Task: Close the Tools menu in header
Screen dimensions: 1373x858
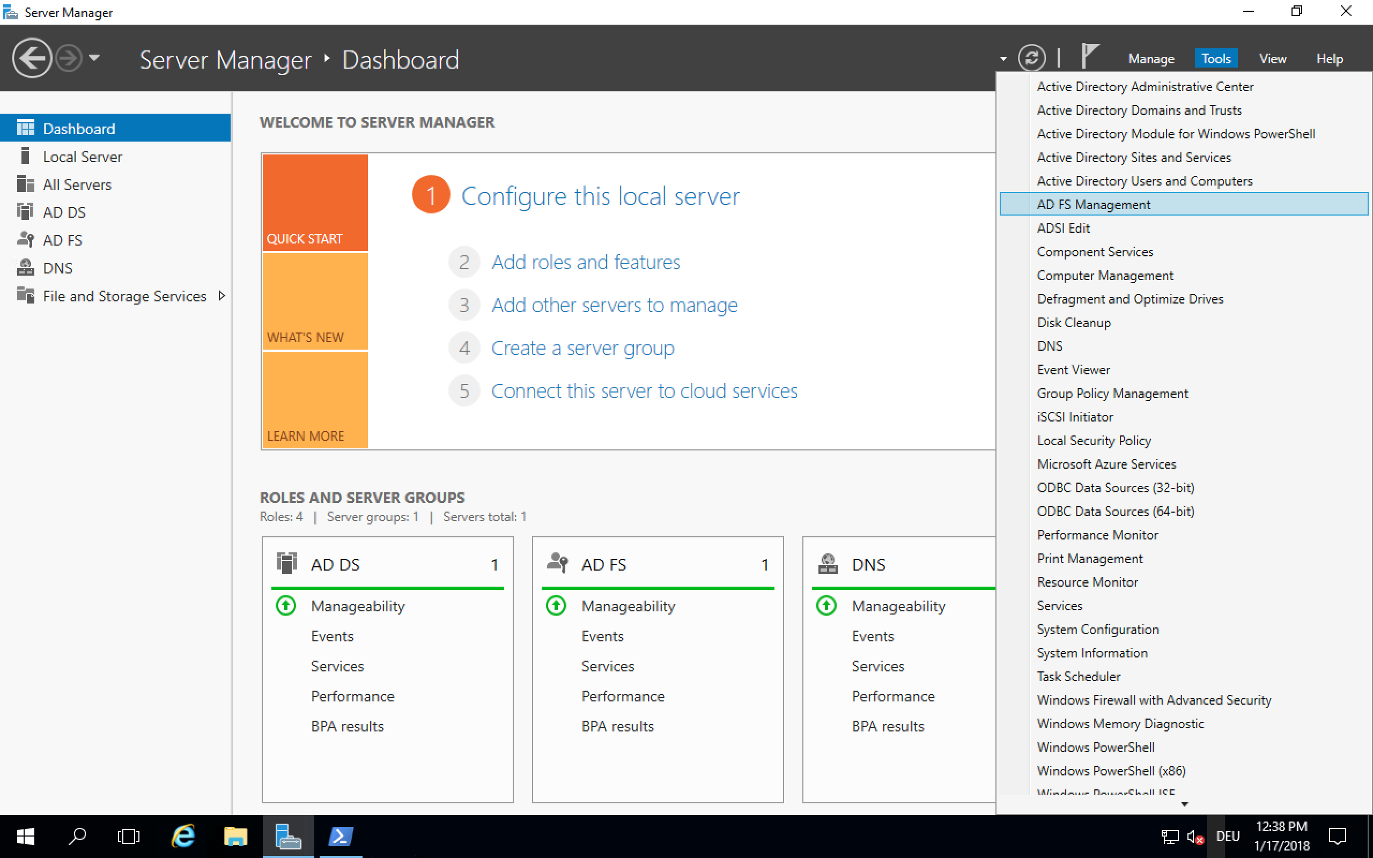Action: click(x=1215, y=58)
